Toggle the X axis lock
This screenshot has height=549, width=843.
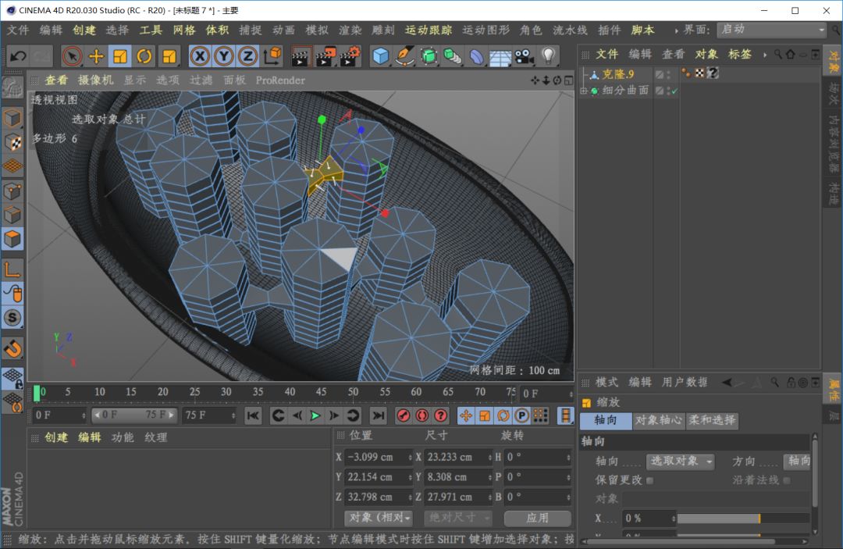coord(201,56)
